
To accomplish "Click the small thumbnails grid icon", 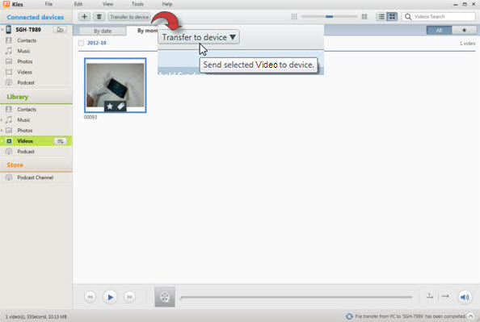I will (294, 16).
